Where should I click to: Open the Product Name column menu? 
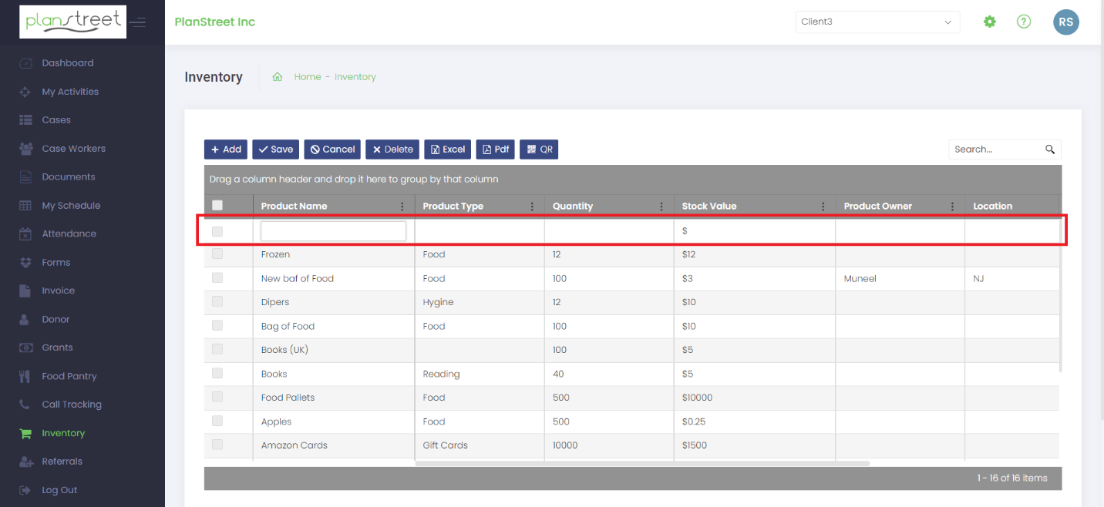point(402,206)
